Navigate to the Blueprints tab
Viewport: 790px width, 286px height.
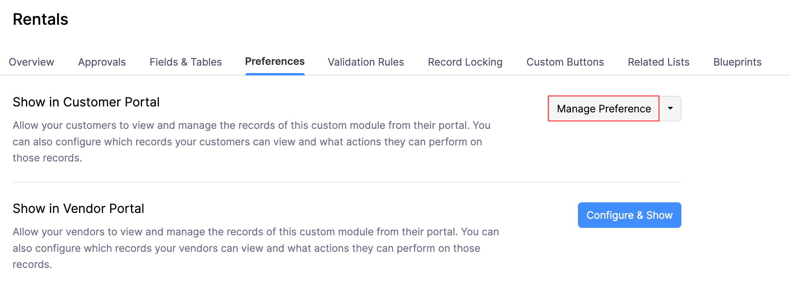737,62
